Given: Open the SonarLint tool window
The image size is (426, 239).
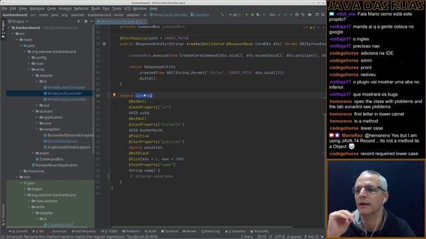Looking at the screenshot, I should tap(58, 231).
